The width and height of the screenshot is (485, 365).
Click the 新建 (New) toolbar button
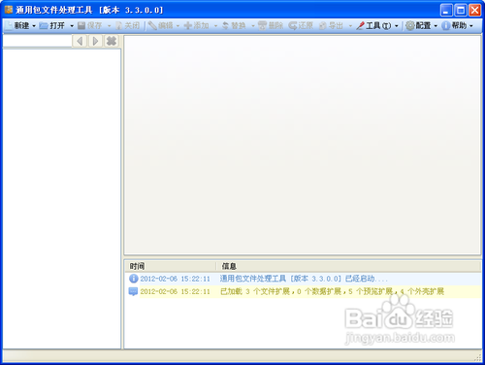17,25
